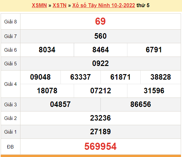Viewport: 182px width, 157px height.
Task: Select Giải 6 number 8034
Action: click(x=47, y=50)
